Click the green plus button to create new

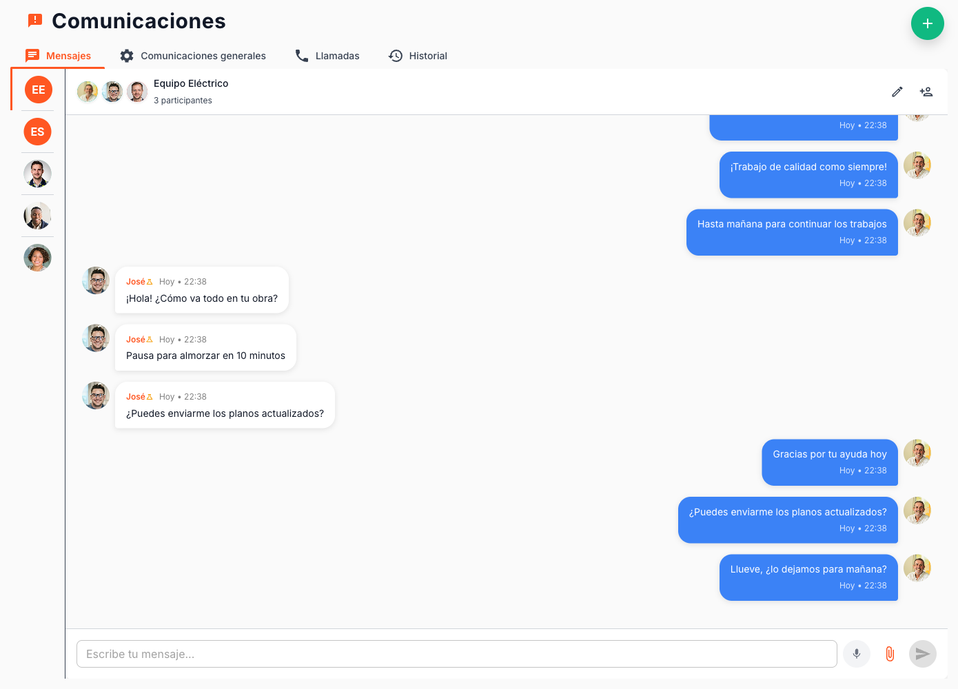[927, 23]
